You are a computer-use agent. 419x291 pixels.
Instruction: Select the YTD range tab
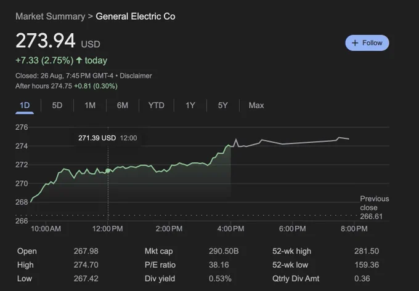(157, 105)
